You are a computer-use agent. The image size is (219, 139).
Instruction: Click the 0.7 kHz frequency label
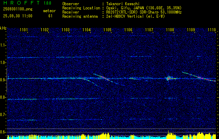[x=3, y=115]
